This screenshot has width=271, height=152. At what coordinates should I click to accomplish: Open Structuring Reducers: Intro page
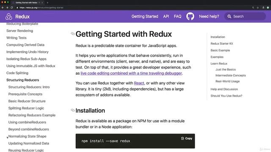point(29,87)
